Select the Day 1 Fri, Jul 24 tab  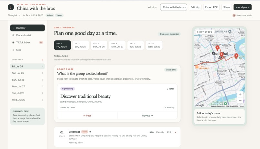[62, 45]
